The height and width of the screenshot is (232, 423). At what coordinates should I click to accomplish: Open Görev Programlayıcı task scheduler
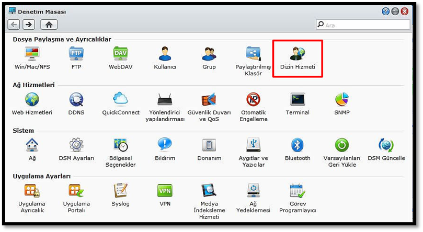[298, 191]
